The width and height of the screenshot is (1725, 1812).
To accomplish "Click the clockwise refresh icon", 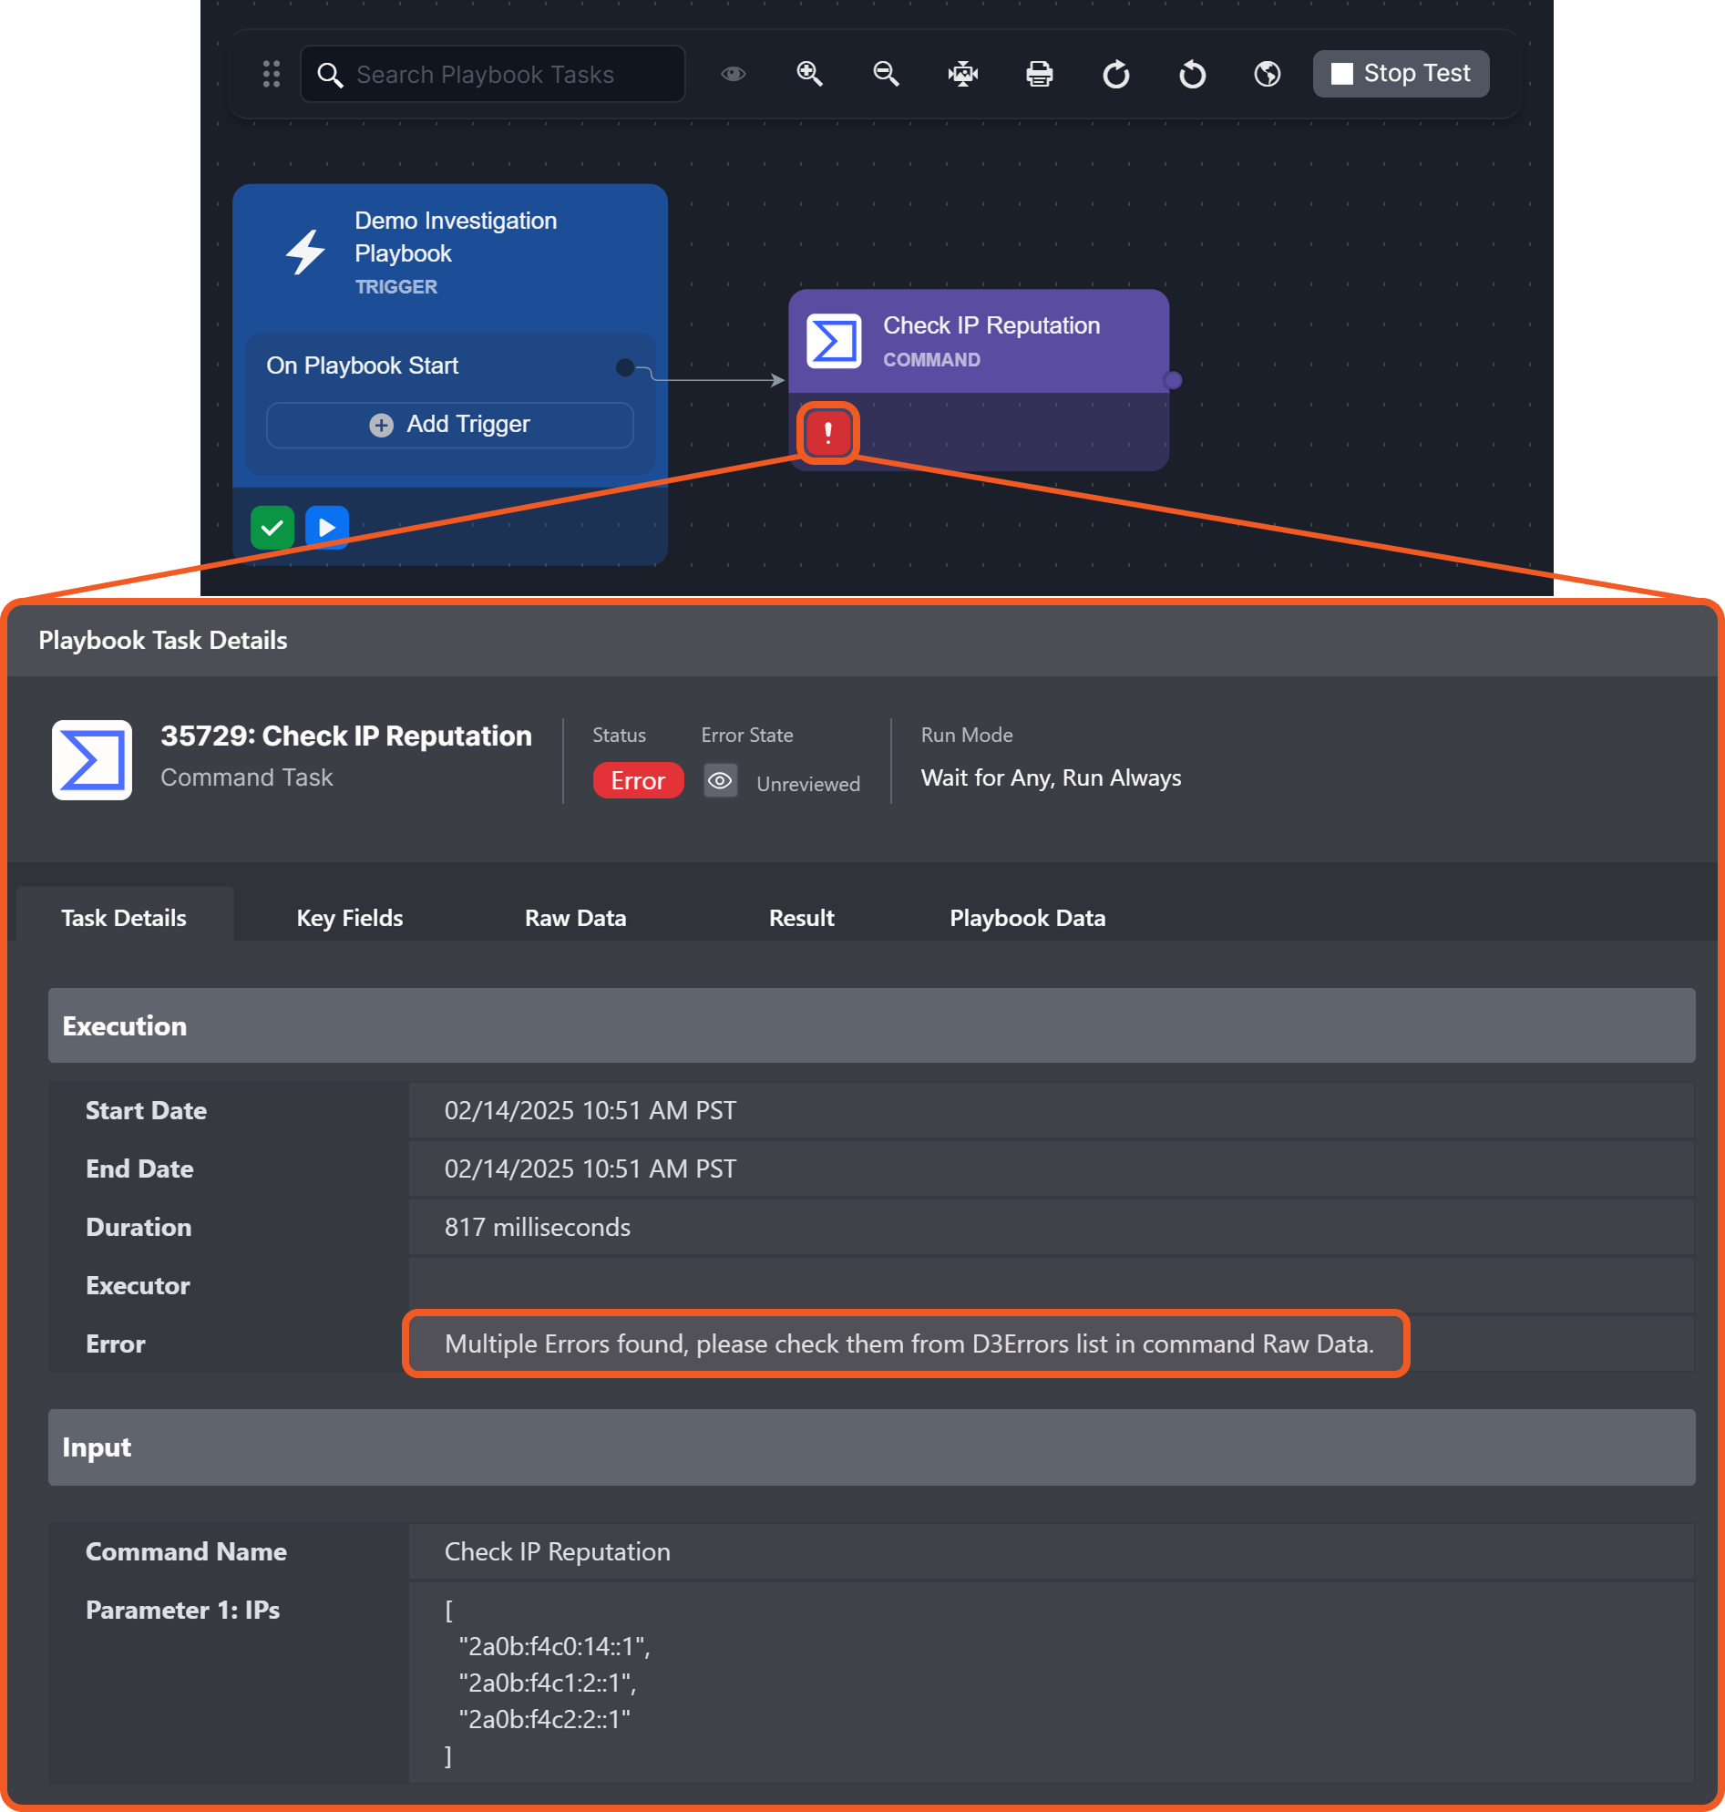I will tap(1115, 74).
